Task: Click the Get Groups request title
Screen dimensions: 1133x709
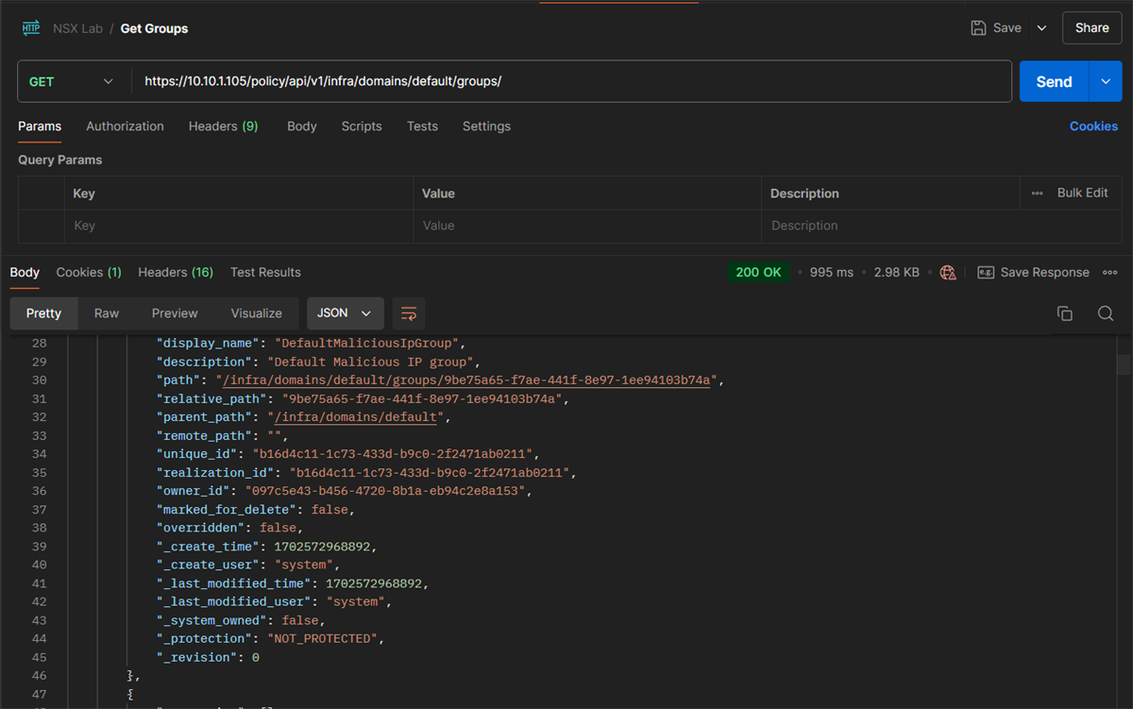Action: [x=154, y=28]
